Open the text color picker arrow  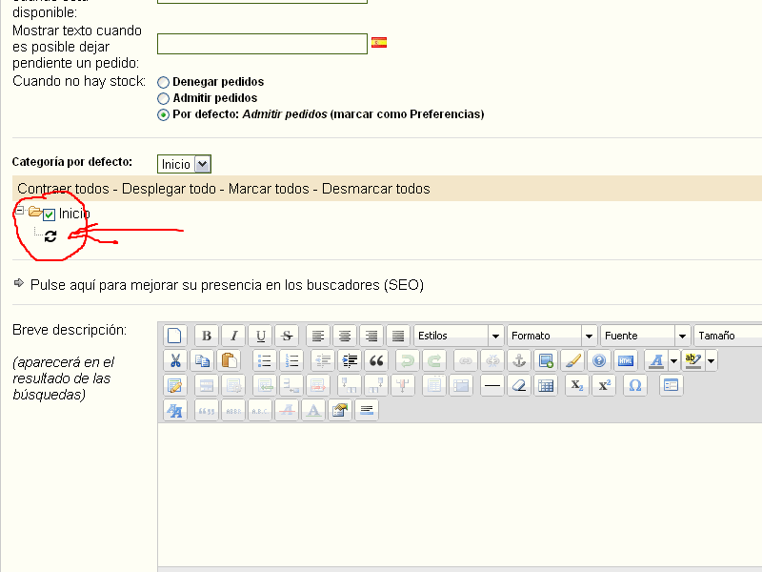click(x=674, y=361)
